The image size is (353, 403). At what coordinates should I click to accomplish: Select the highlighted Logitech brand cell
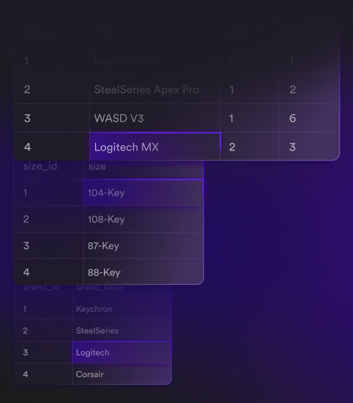click(122, 353)
